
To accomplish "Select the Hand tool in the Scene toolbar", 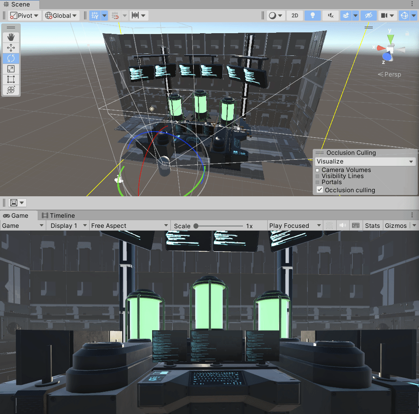I will tap(11, 37).
